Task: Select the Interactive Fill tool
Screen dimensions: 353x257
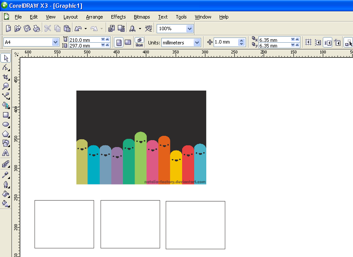Action: point(6,204)
